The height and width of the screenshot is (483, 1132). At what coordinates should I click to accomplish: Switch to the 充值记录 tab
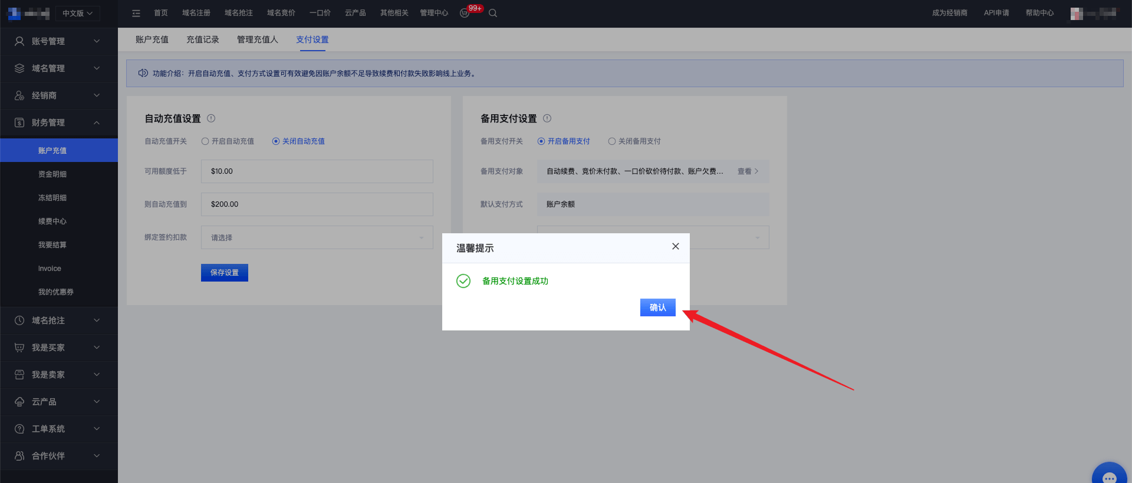click(x=203, y=39)
